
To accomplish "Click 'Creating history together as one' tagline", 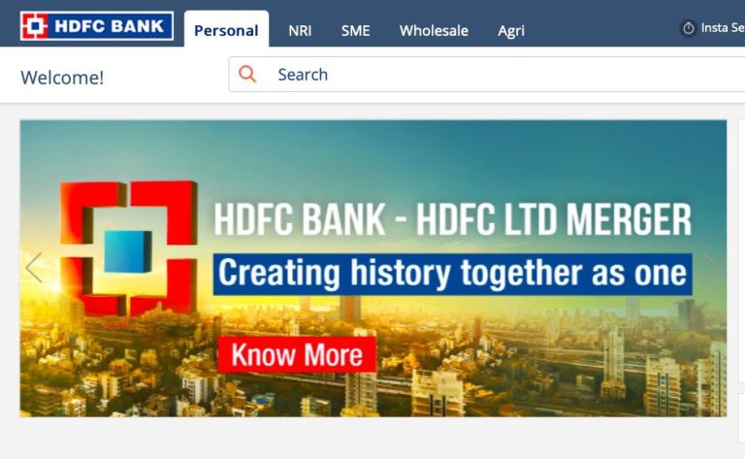I will click(x=452, y=275).
